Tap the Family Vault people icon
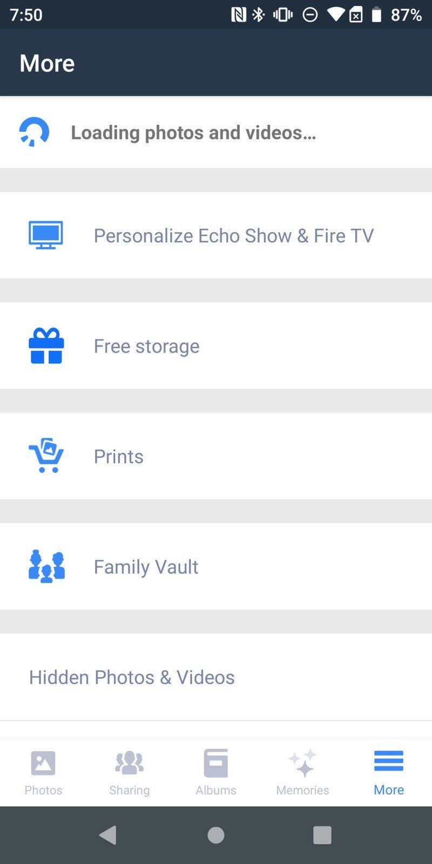 point(45,566)
